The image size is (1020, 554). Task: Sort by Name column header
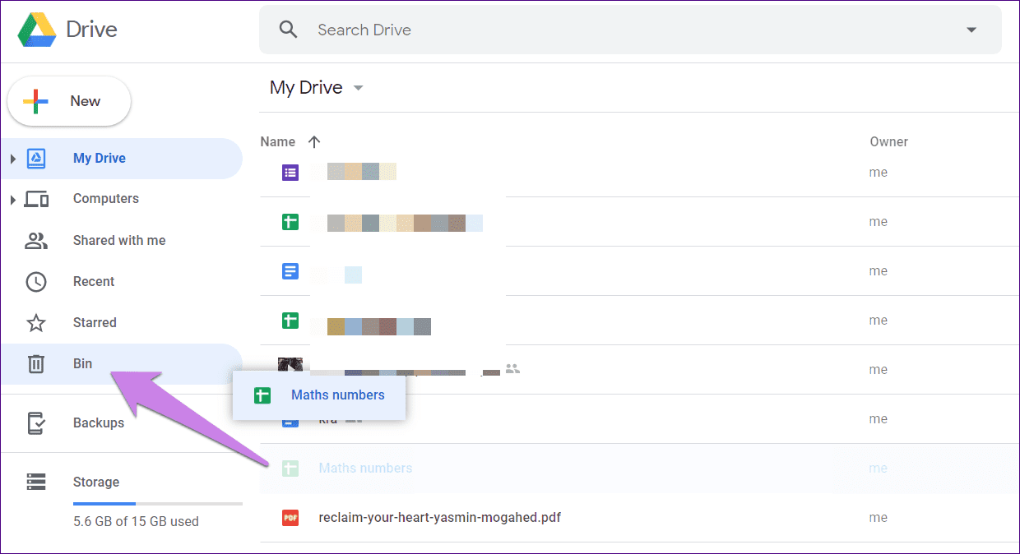tap(277, 141)
